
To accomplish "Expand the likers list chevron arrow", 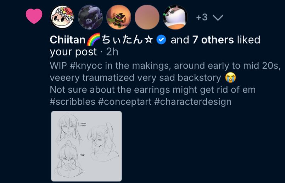I will point(218,18).
